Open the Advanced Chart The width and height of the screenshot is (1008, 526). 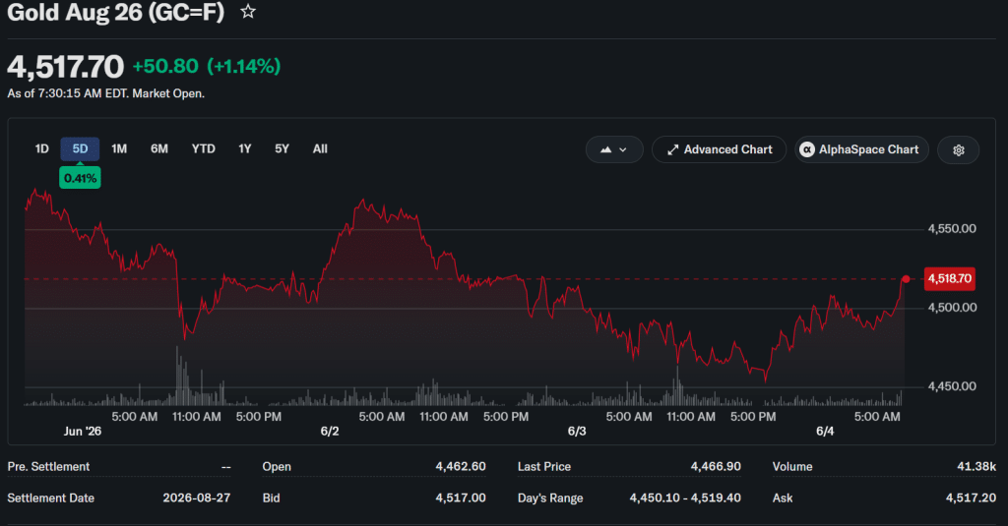pos(719,149)
